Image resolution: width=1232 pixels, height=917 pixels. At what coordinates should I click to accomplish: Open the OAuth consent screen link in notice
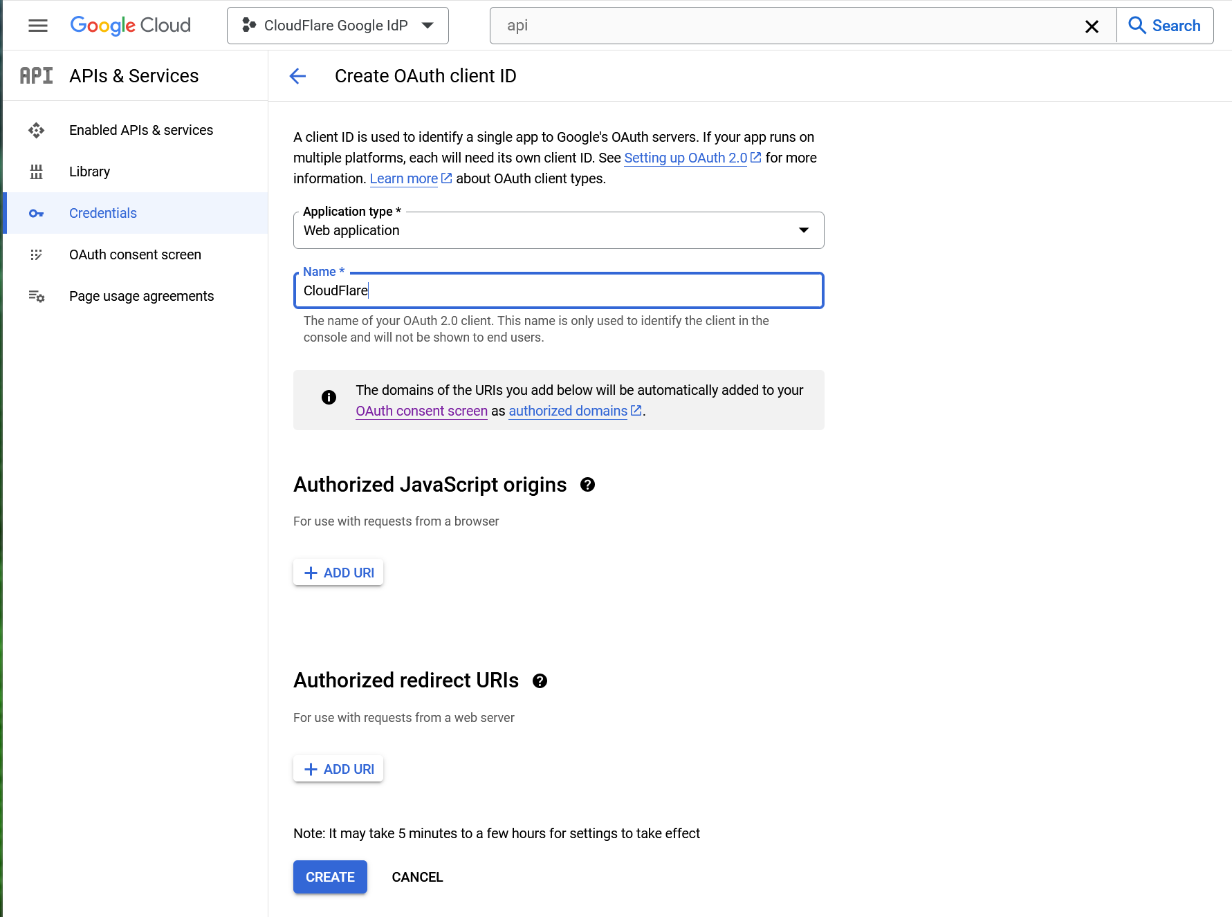(422, 411)
